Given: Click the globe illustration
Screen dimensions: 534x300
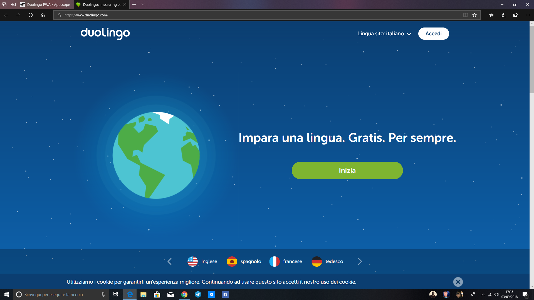Looking at the screenshot, I should coord(156,155).
